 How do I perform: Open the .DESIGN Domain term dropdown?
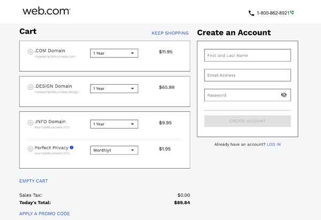pyautogui.click(x=114, y=89)
